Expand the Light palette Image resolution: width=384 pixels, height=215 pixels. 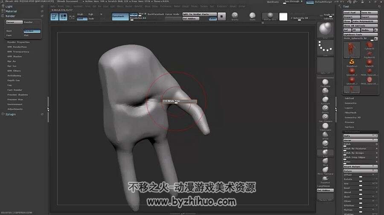coord(9,6)
